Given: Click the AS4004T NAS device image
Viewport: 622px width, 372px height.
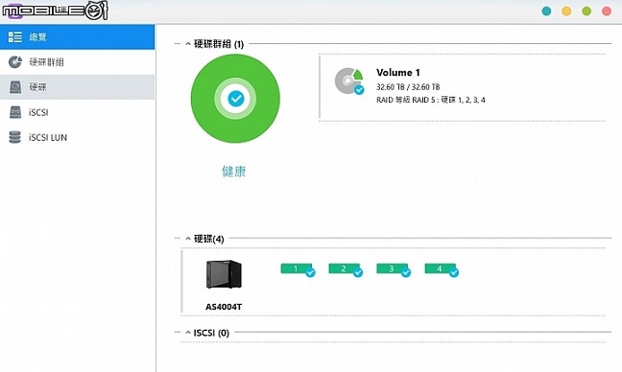Looking at the screenshot, I should point(224,274).
